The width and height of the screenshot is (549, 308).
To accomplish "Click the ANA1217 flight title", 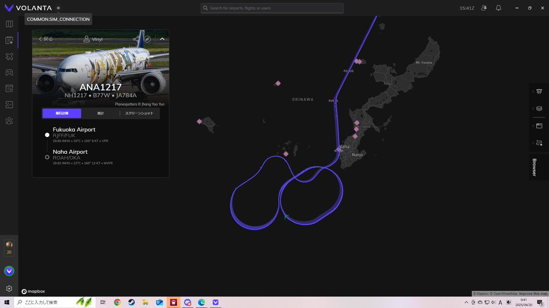I will click(101, 87).
